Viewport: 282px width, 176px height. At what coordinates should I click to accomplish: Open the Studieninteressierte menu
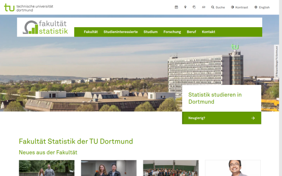point(121,32)
